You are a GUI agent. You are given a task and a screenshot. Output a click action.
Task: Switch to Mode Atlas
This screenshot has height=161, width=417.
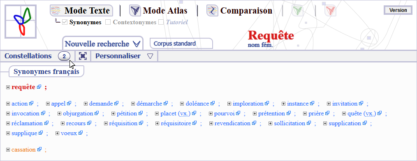click(x=158, y=11)
